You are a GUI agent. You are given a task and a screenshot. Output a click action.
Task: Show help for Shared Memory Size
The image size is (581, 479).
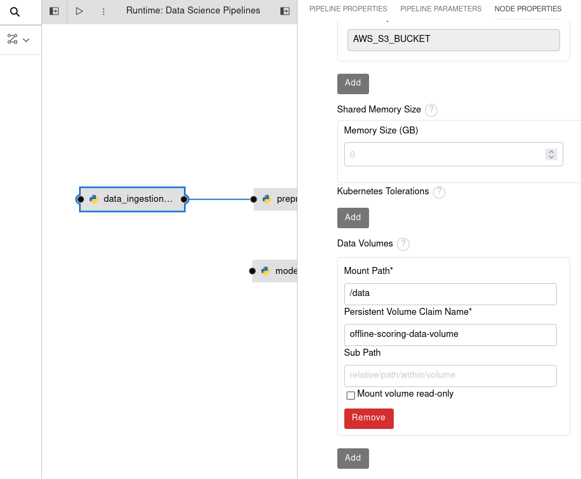click(x=431, y=110)
